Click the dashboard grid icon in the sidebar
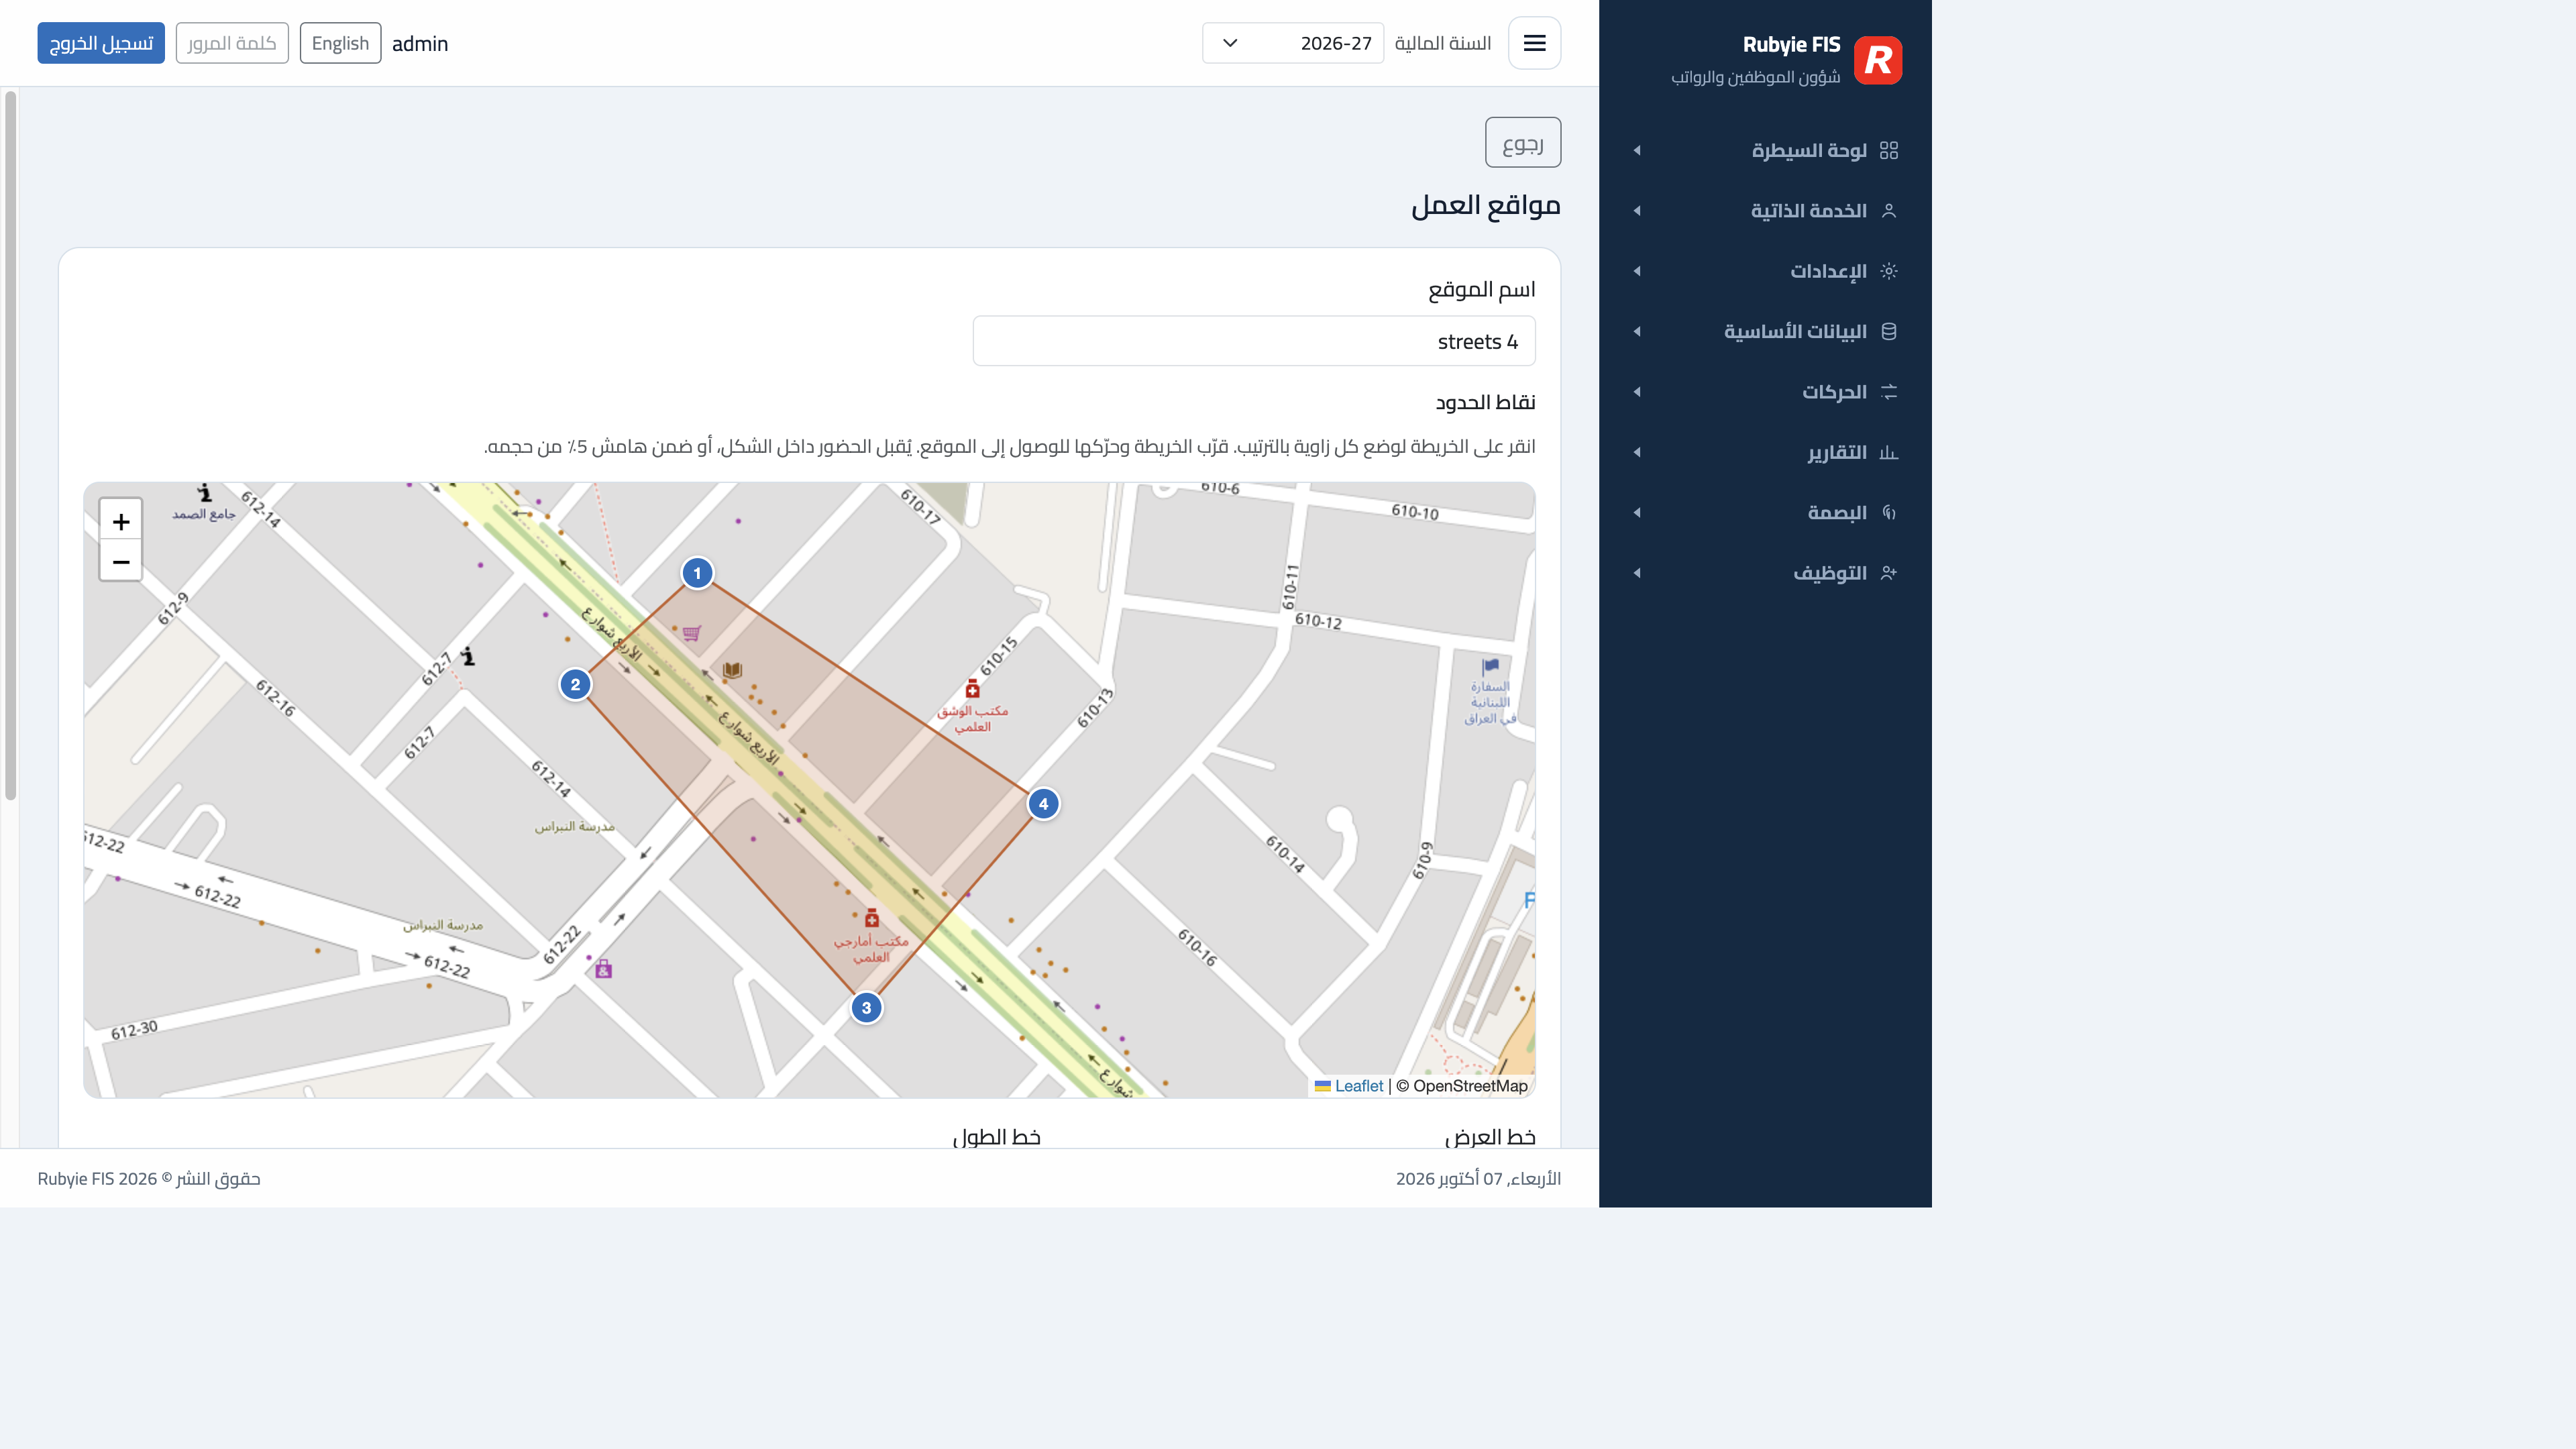This screenshot has width=2576, height=1449. tap(1888, 150)
